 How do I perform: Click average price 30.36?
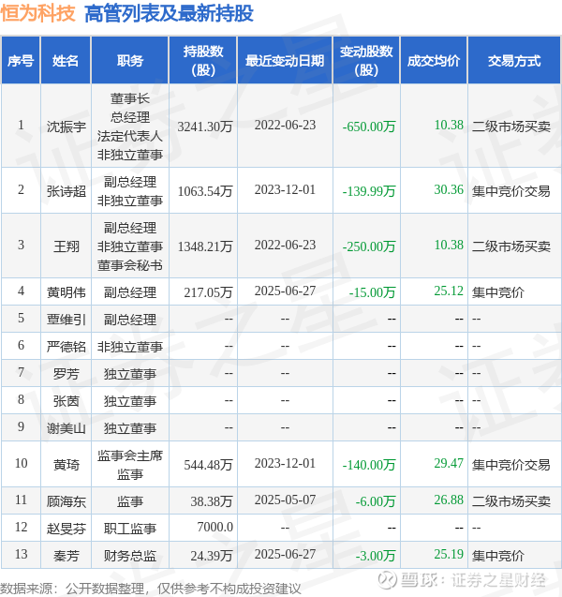[x=449, y=189]
